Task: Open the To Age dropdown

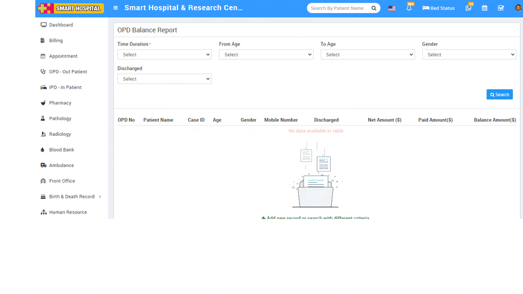Action: point(367,55)
